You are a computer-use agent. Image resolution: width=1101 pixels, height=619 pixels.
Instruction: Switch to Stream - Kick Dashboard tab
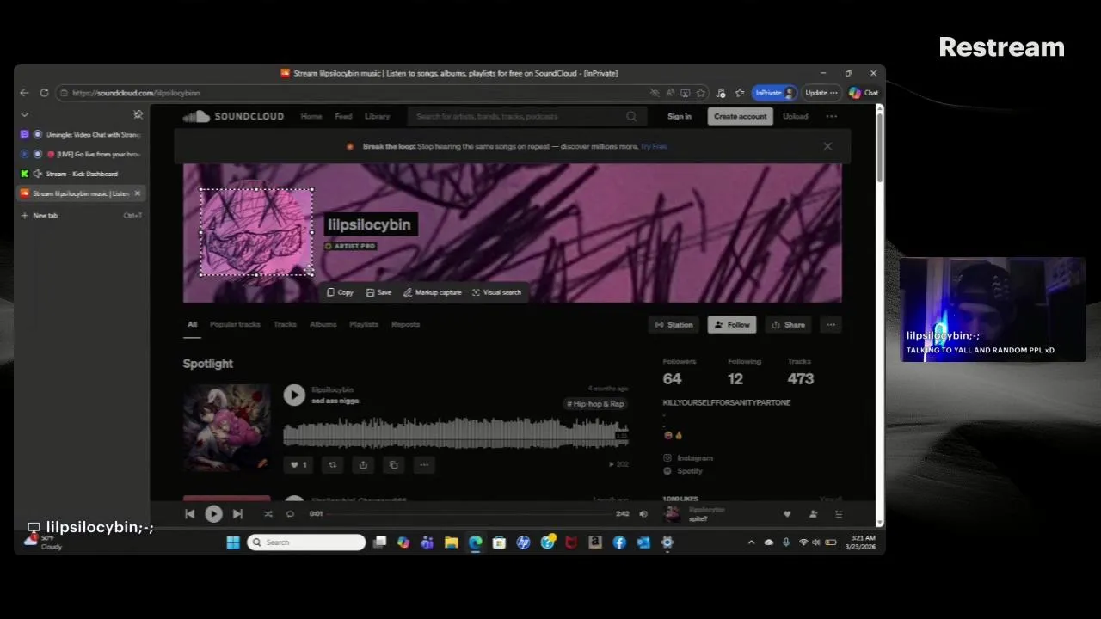[x=82, y=174]
